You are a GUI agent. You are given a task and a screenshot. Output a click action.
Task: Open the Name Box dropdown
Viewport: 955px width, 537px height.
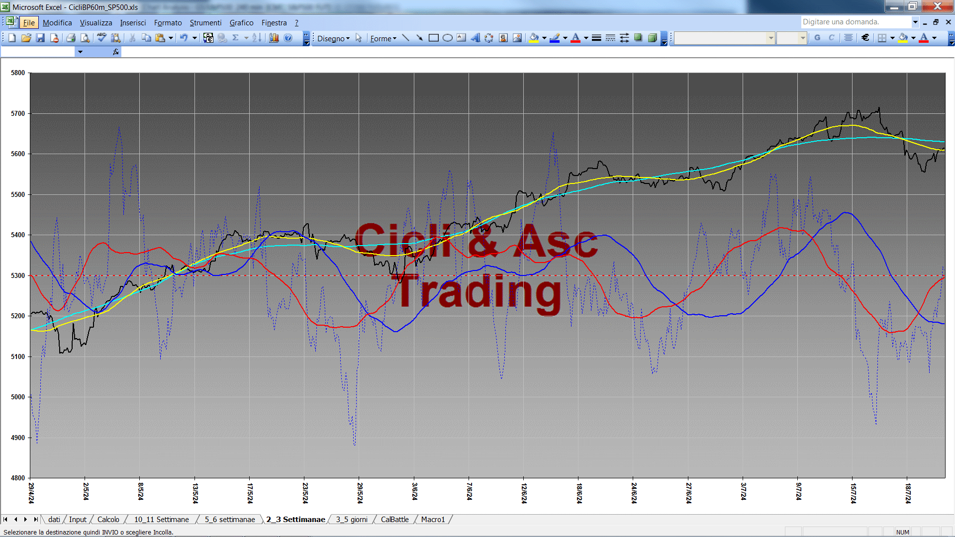point(80,52)
